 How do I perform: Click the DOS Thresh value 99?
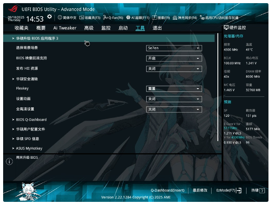[x=248, y=143]
